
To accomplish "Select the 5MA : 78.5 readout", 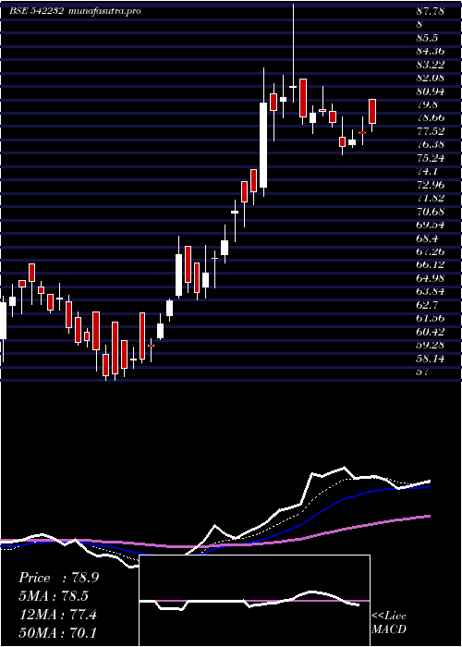I will 55,596.
